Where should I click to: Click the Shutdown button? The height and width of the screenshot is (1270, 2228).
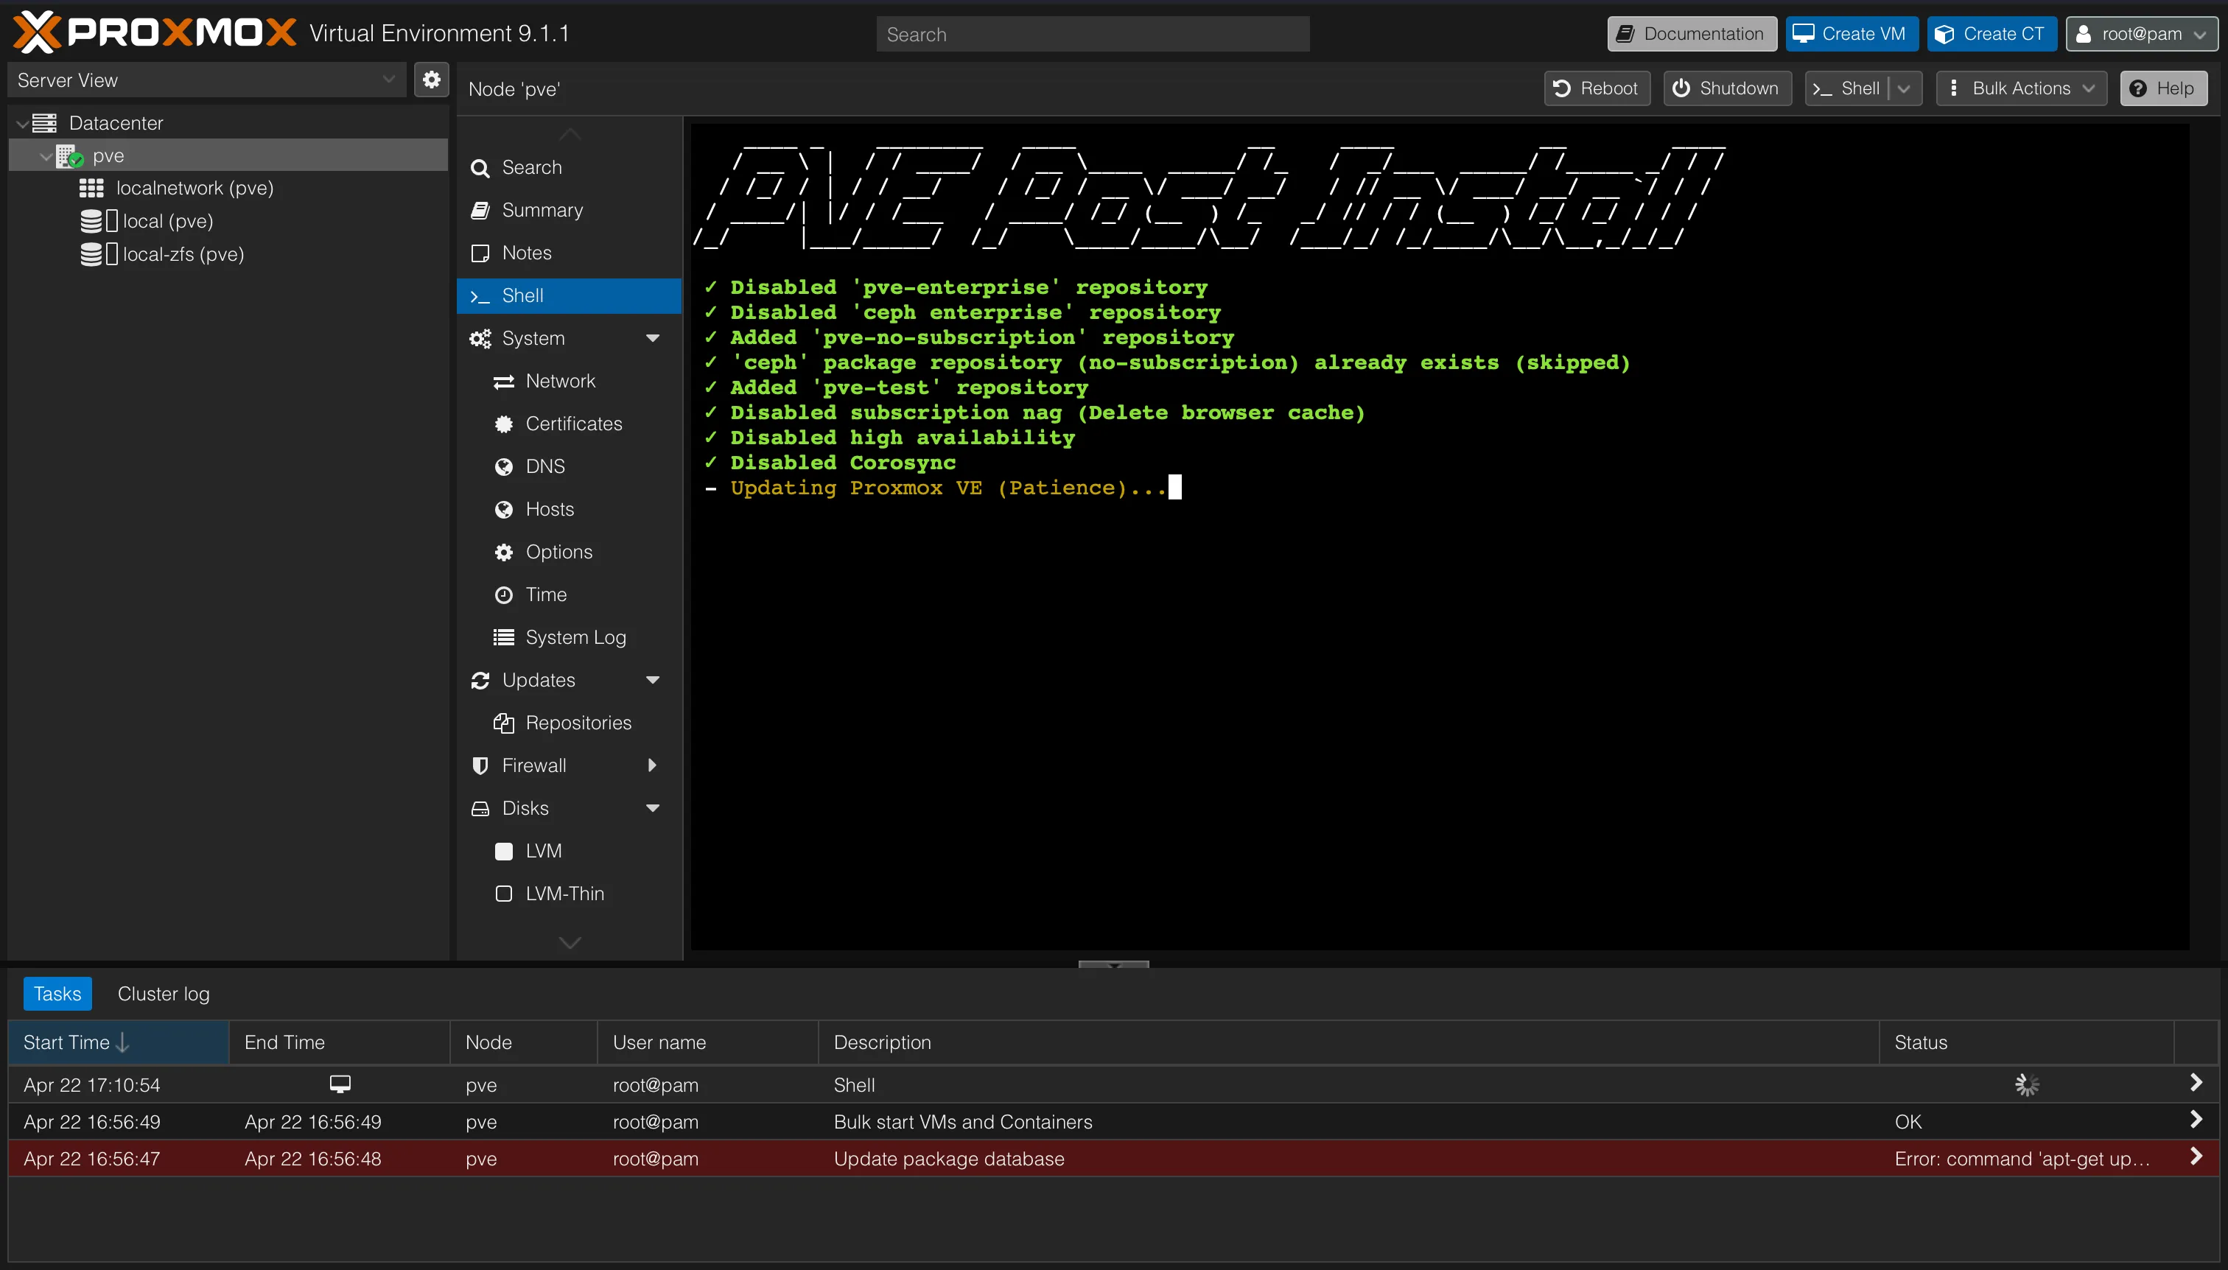pyautogui.click(x=1727, y=88)
